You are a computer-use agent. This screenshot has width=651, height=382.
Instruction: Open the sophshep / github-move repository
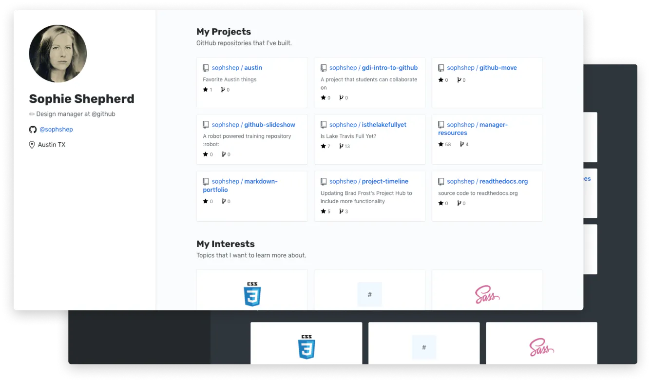482,68
